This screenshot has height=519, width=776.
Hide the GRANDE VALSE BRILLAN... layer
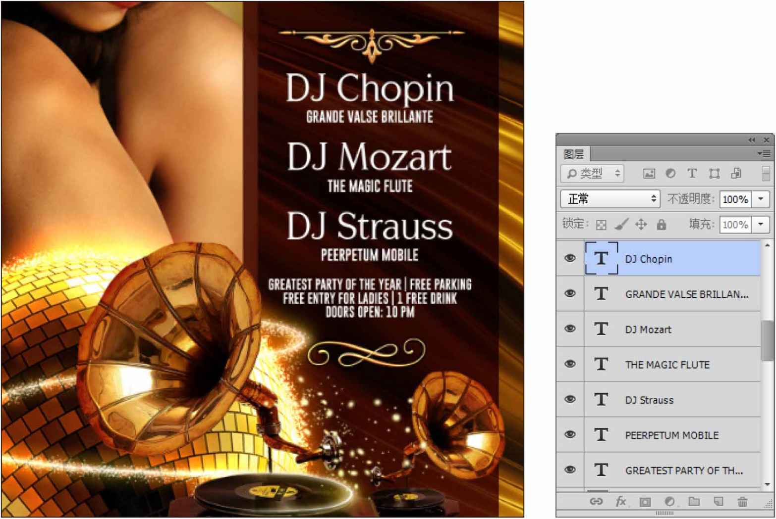(x=570, y=293)
